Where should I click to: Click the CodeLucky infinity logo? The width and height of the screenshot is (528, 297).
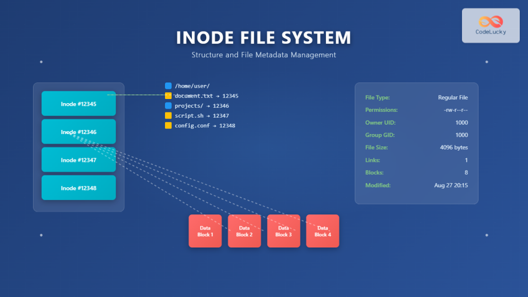tap(490, 21)
